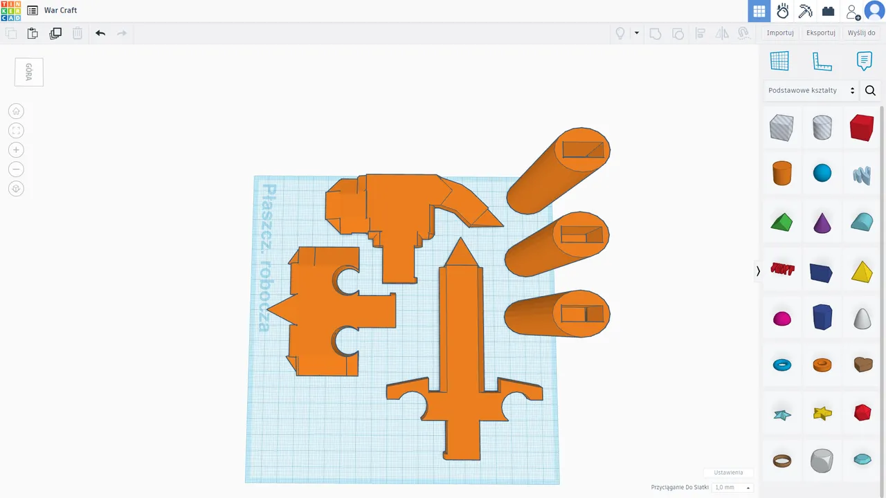The image size is (886, 498).
Task: Pick the blue sphere shape
Action: coord(822,173)
